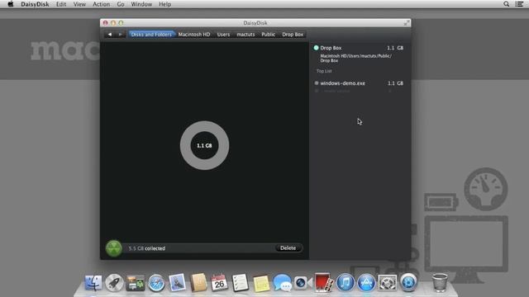Select the Disks and Folders breadcrumb
529x297 pixels.
tap(151, 35)
